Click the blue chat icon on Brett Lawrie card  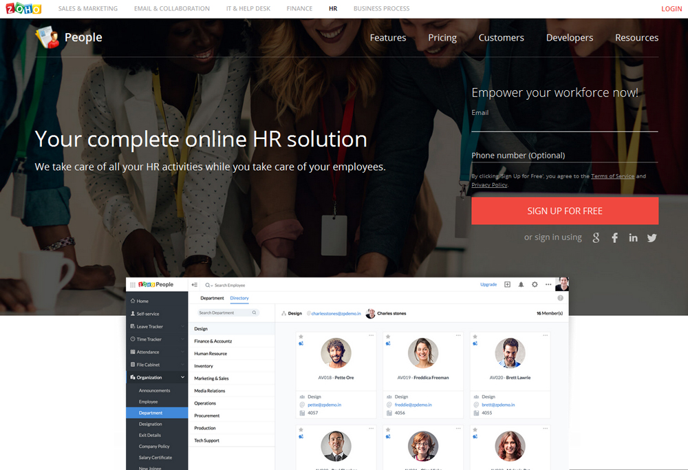475,343
